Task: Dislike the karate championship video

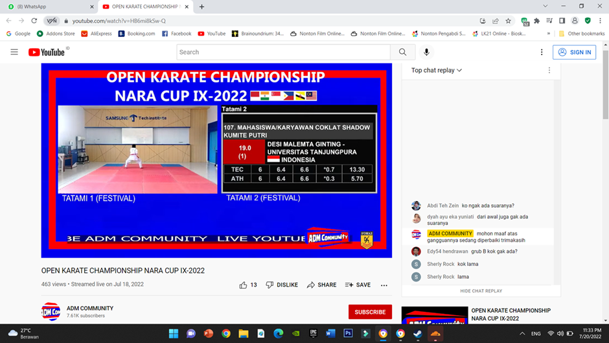Action: tap(282, 285)
